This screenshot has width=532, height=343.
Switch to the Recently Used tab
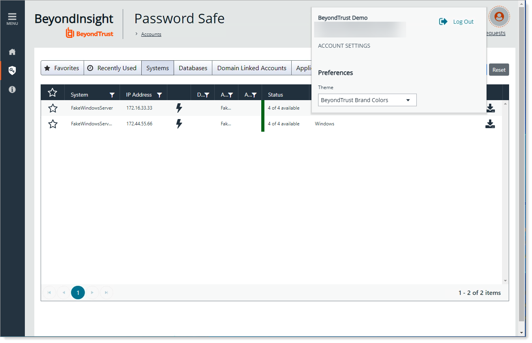(x=112, y=68)
